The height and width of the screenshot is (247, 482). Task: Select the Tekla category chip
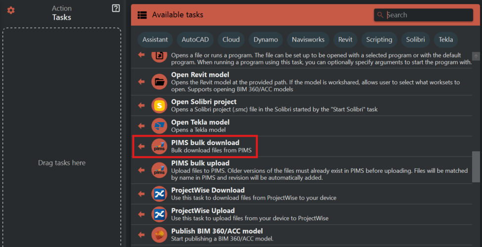pos(446,40)
